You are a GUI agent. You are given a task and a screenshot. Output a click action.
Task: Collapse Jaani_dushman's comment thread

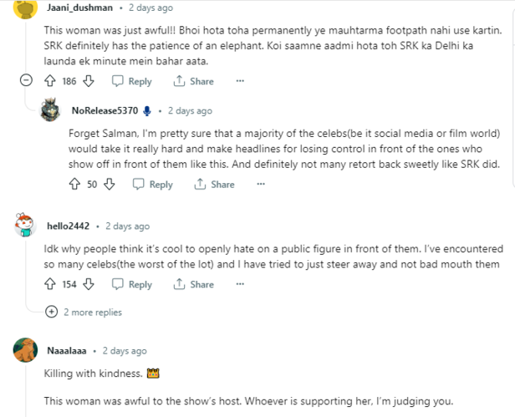point(25,81)
